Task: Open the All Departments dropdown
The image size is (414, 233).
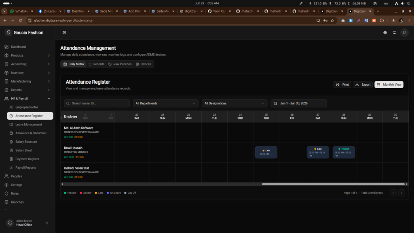Action: click(x=165, y=103)
